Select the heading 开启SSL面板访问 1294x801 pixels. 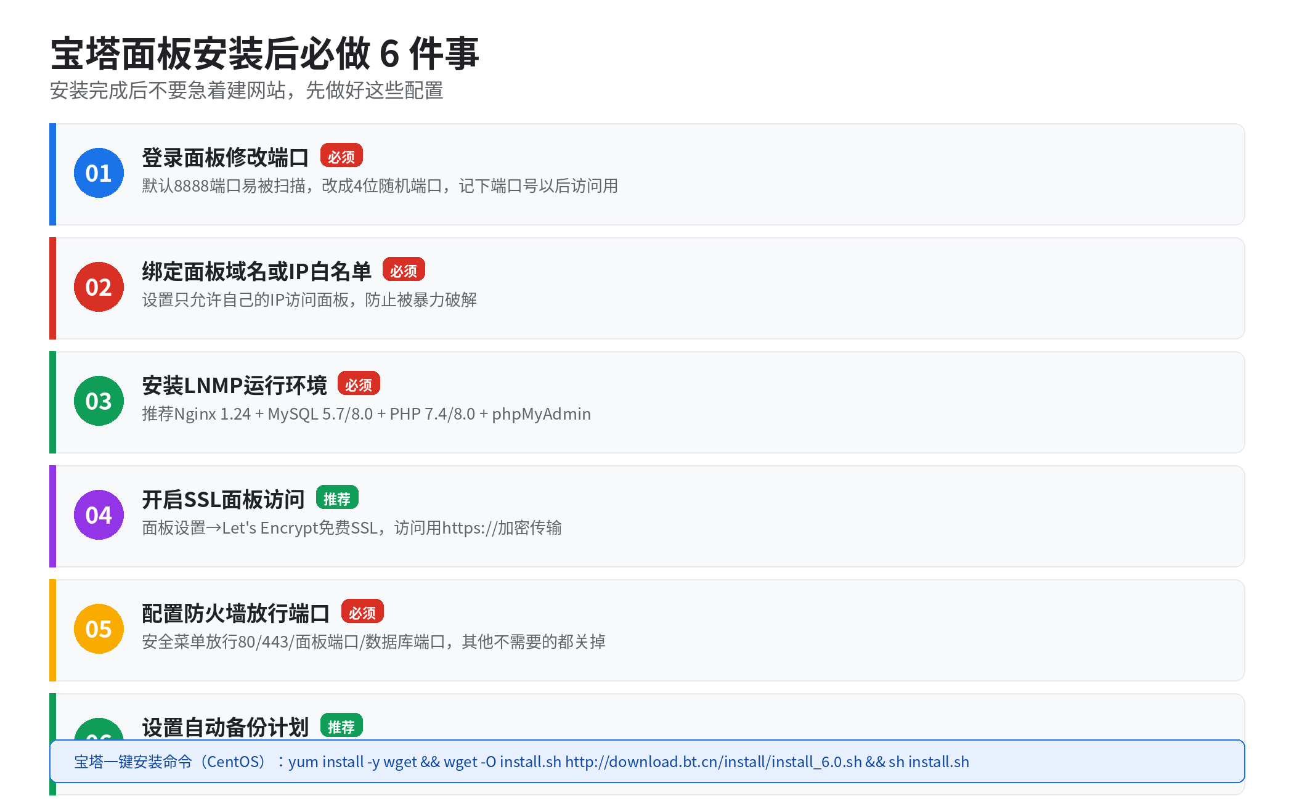pos(223,500)
